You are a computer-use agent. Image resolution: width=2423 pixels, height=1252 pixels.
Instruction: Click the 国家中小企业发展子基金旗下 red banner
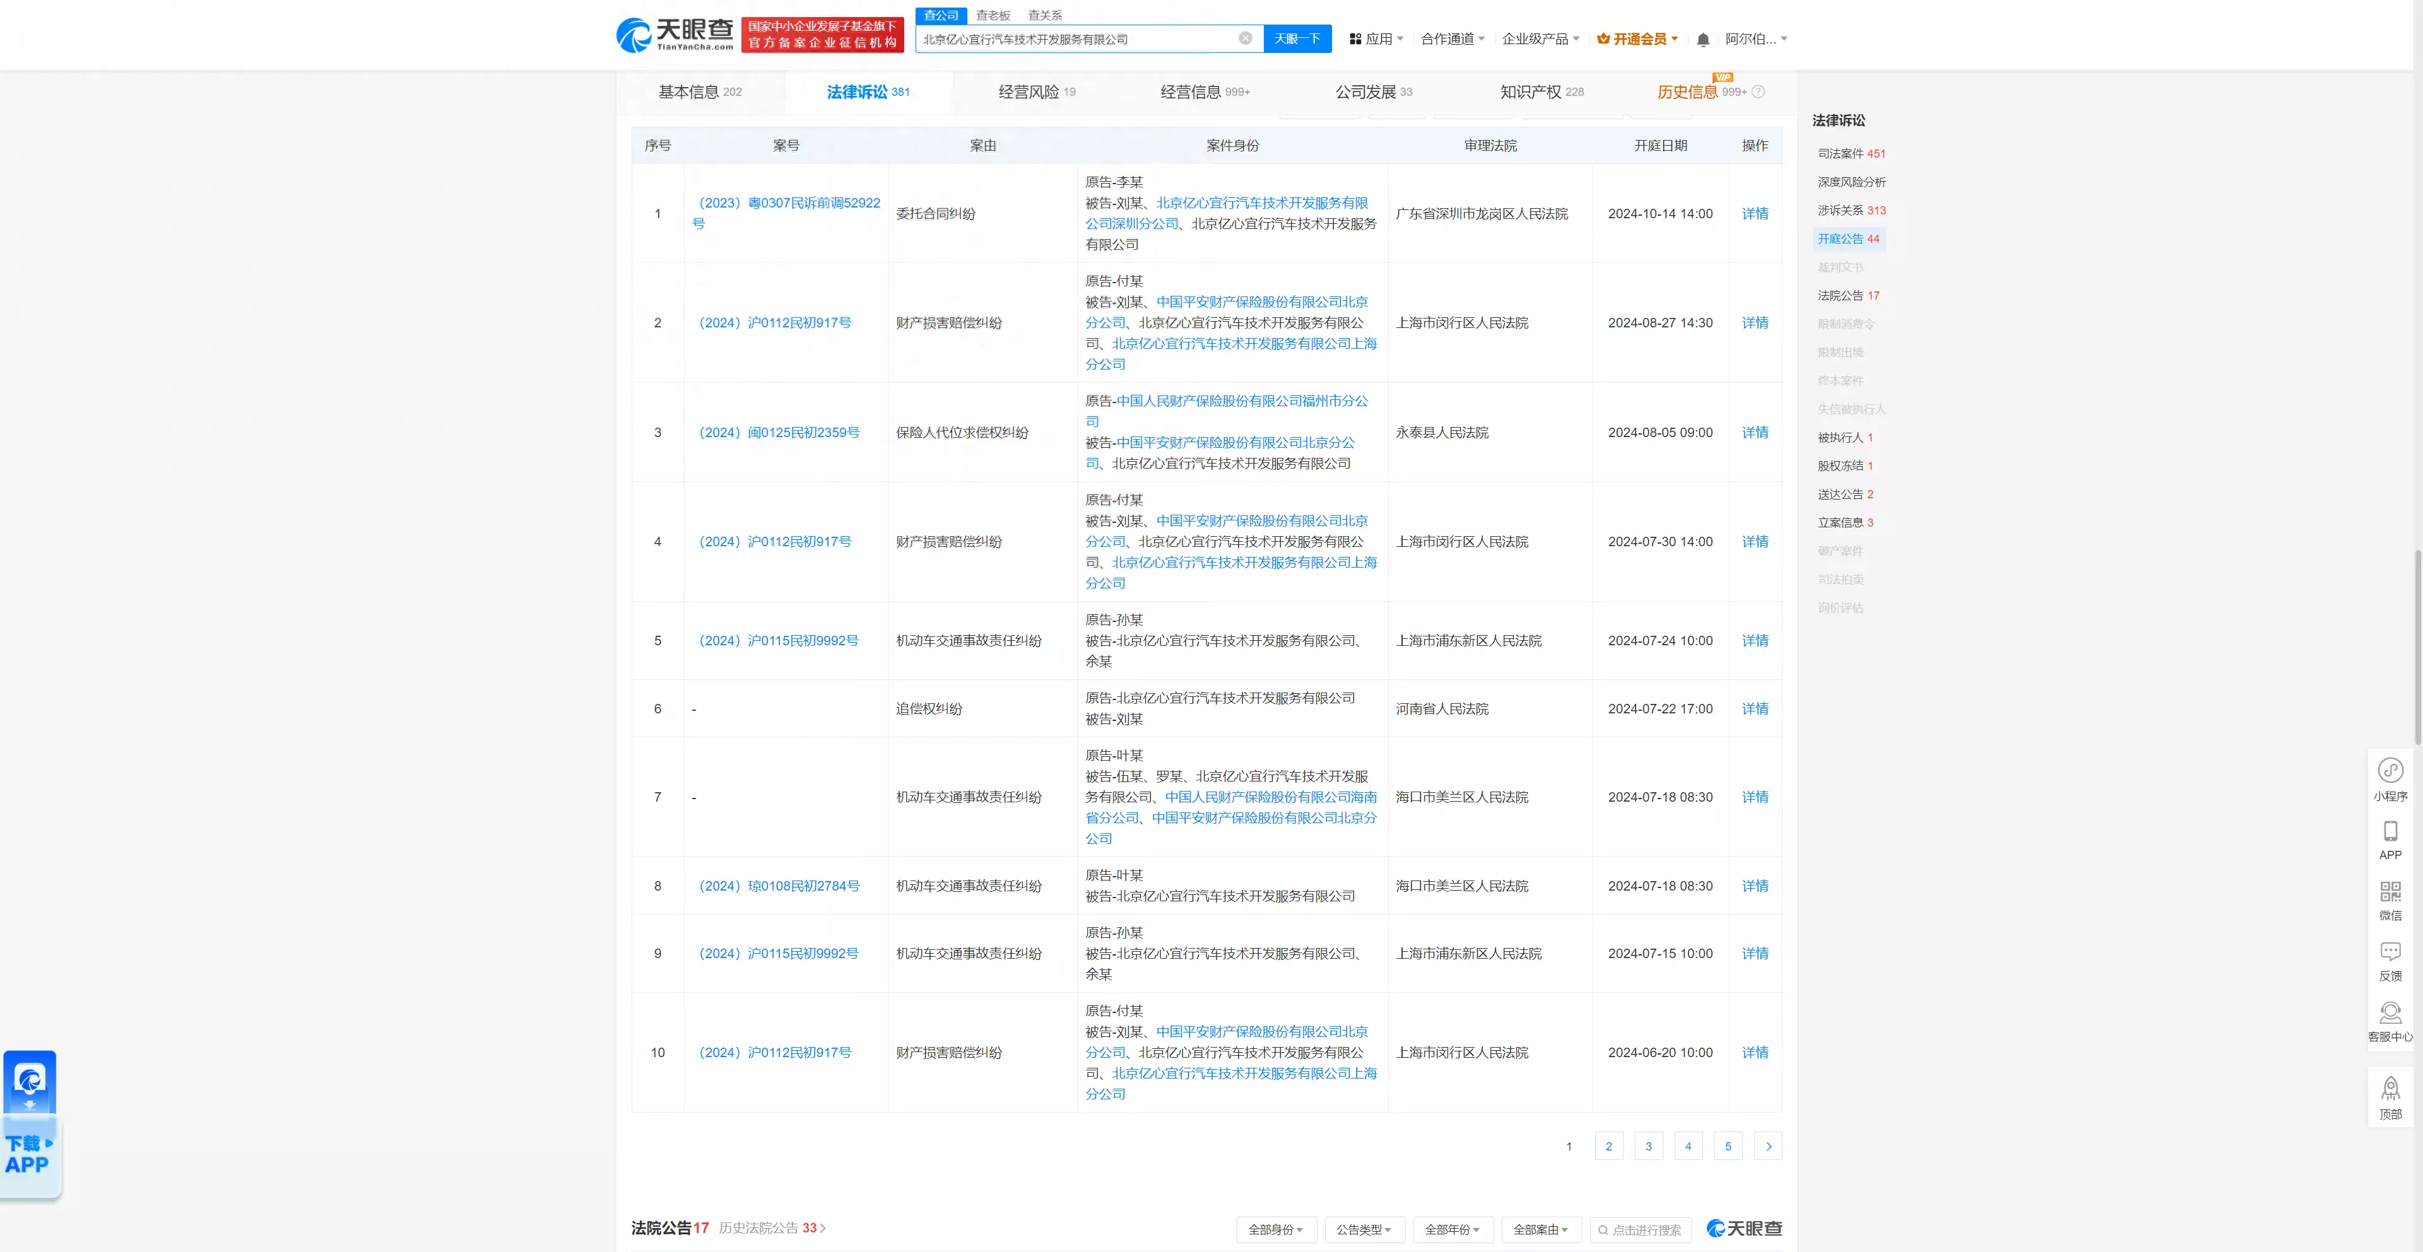coord(822,35)
